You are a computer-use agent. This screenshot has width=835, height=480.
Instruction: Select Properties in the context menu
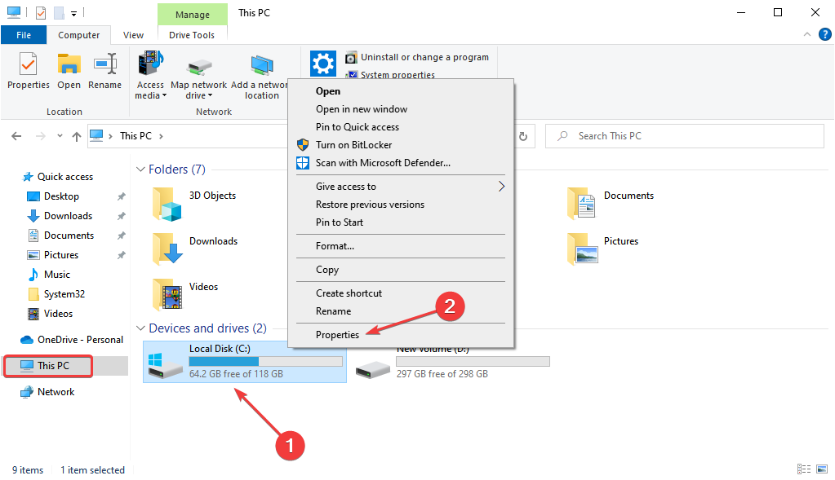(x=337, y=334)
